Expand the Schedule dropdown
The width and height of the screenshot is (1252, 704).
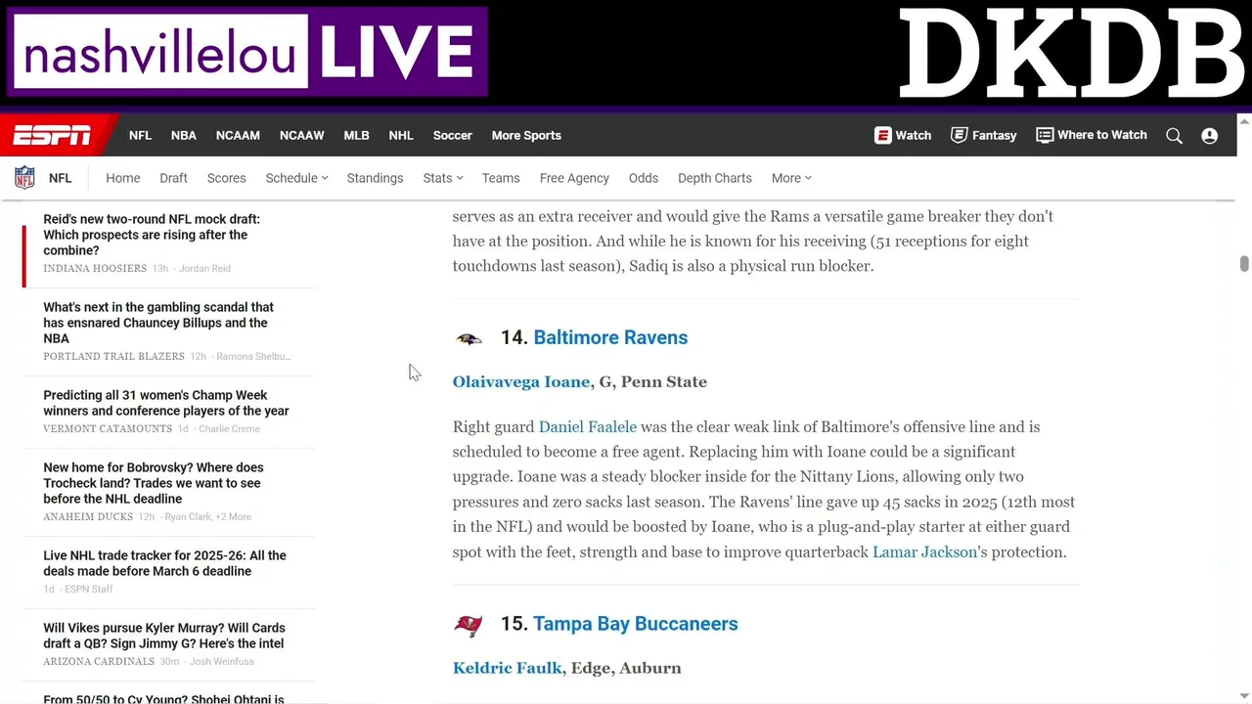pos(296,178)
